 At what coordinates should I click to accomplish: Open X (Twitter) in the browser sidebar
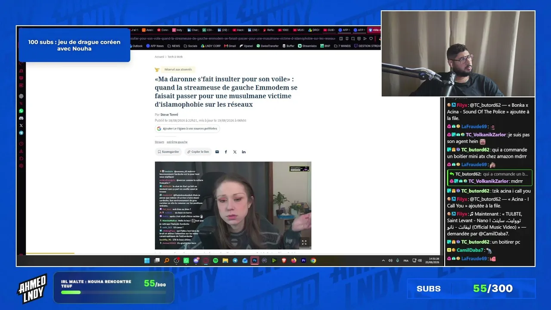click(21, 125)
